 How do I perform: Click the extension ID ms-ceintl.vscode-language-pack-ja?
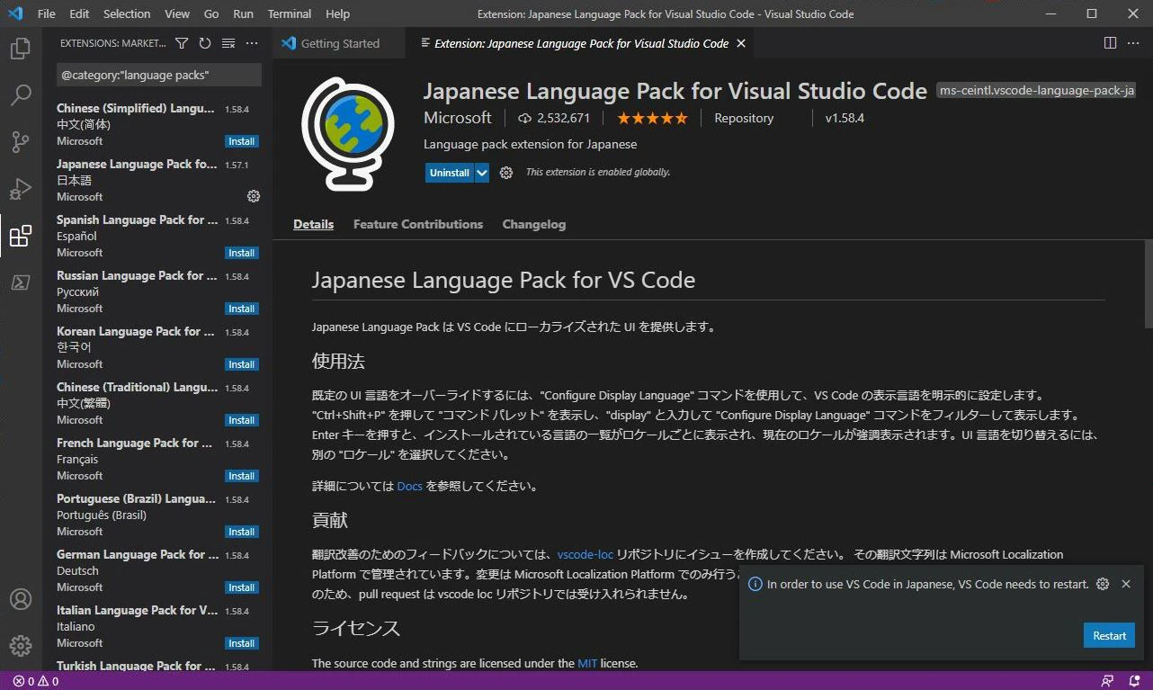pos(1037,91)
